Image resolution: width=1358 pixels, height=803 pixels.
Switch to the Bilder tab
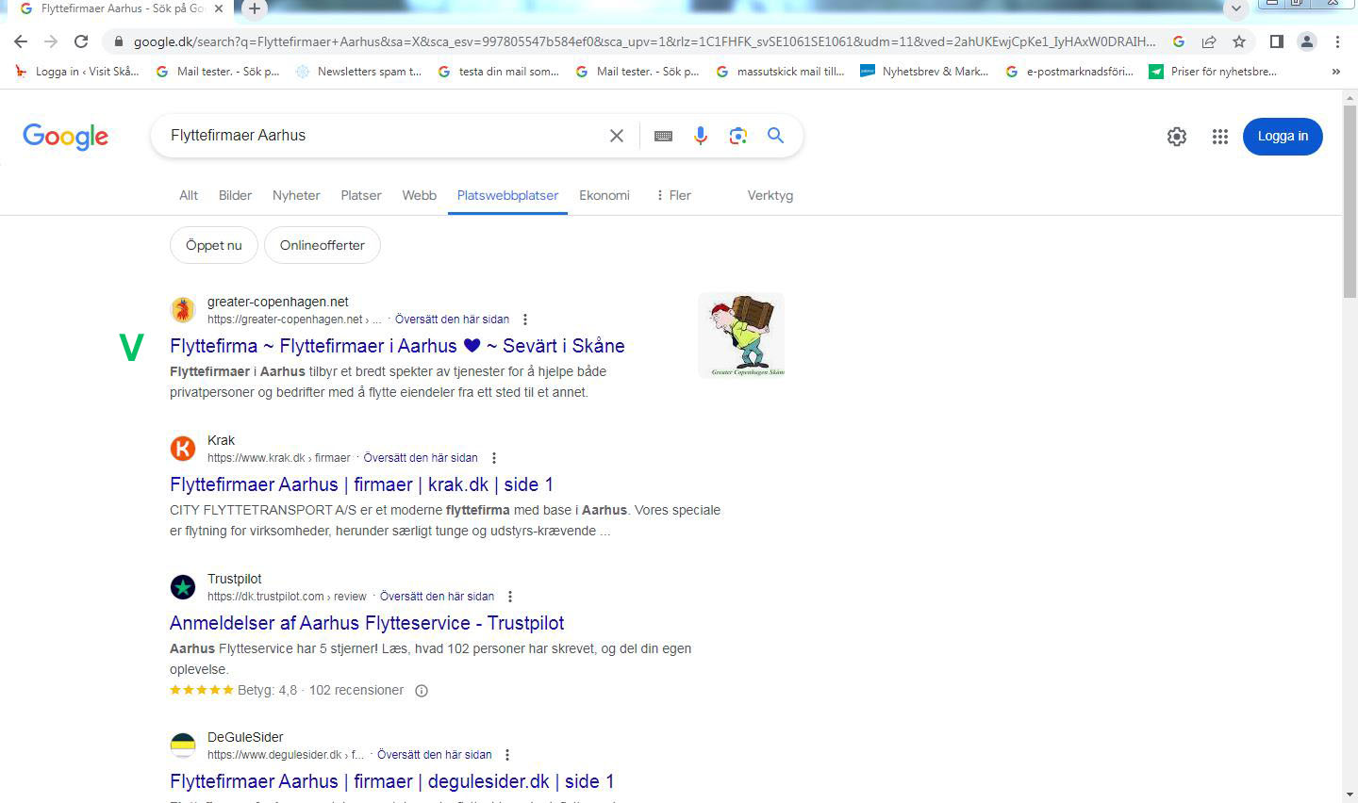point(235,195)
